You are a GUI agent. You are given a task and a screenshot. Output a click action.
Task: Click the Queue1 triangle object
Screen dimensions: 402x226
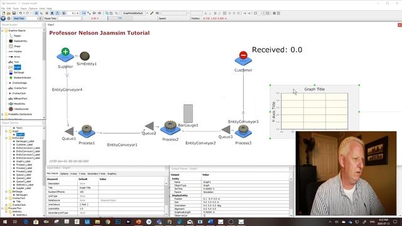[x=69, y=131]
